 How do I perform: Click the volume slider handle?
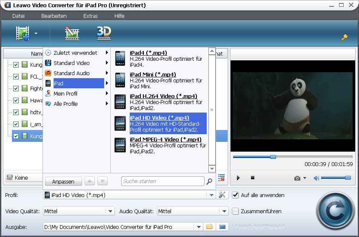(x=348, y=178)
